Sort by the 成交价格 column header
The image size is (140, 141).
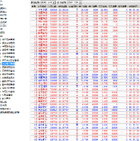point(103,6)
